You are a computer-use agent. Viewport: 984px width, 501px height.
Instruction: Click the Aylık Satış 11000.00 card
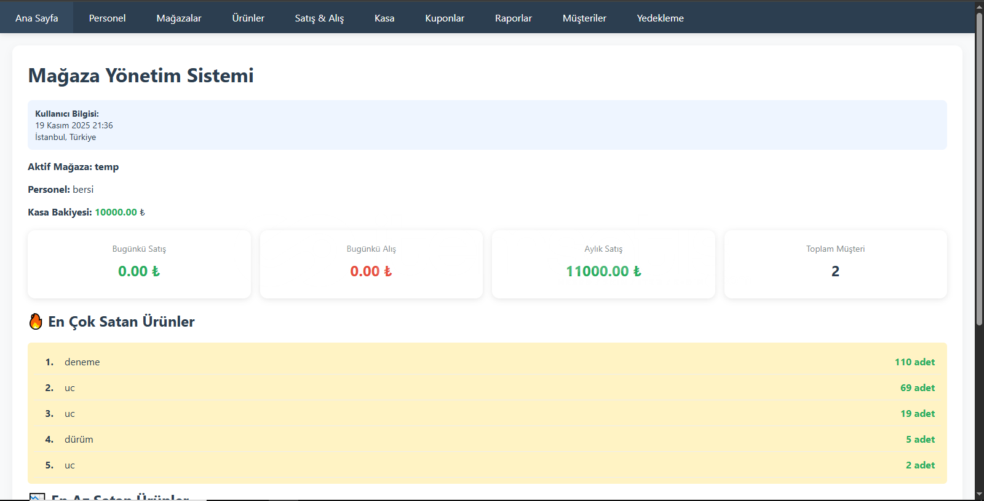tap(603, 264)
